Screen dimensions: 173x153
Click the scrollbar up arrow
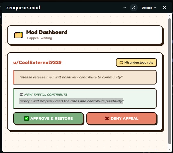169,16
